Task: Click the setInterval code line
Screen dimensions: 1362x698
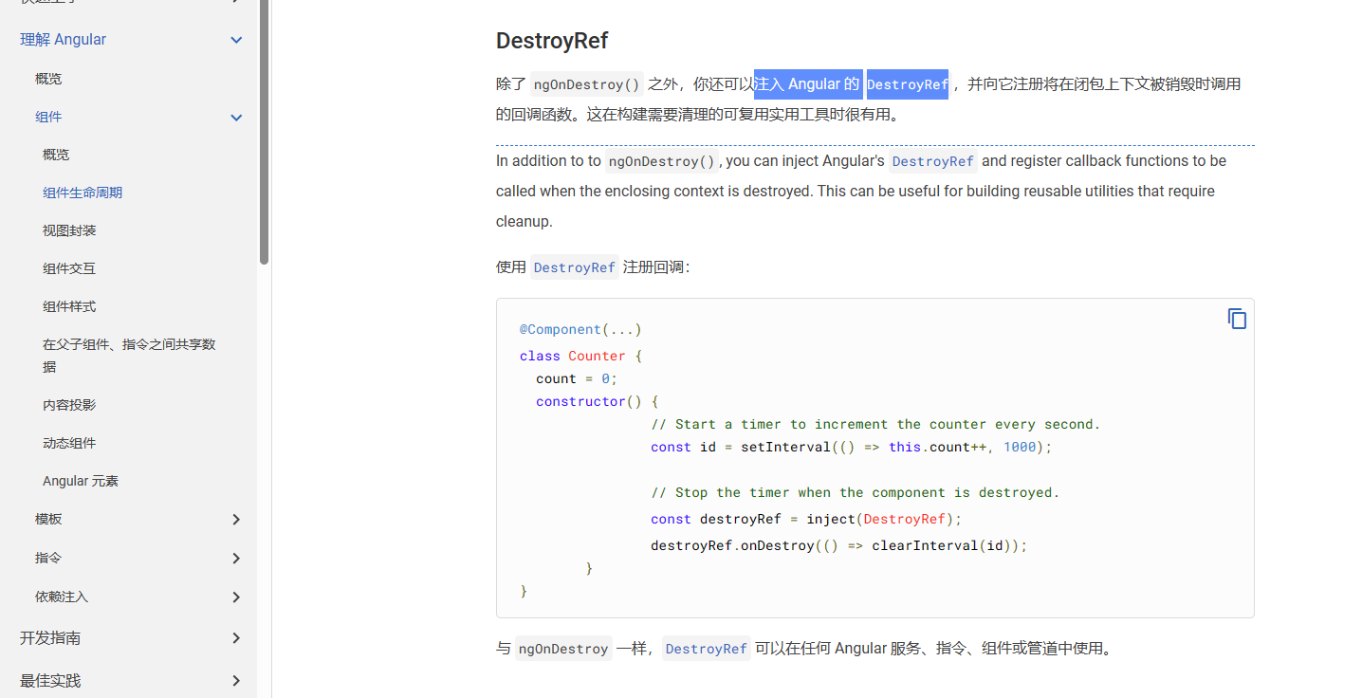Action: 852,447
